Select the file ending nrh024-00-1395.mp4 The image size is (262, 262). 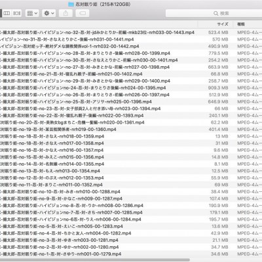pos(131,88)
